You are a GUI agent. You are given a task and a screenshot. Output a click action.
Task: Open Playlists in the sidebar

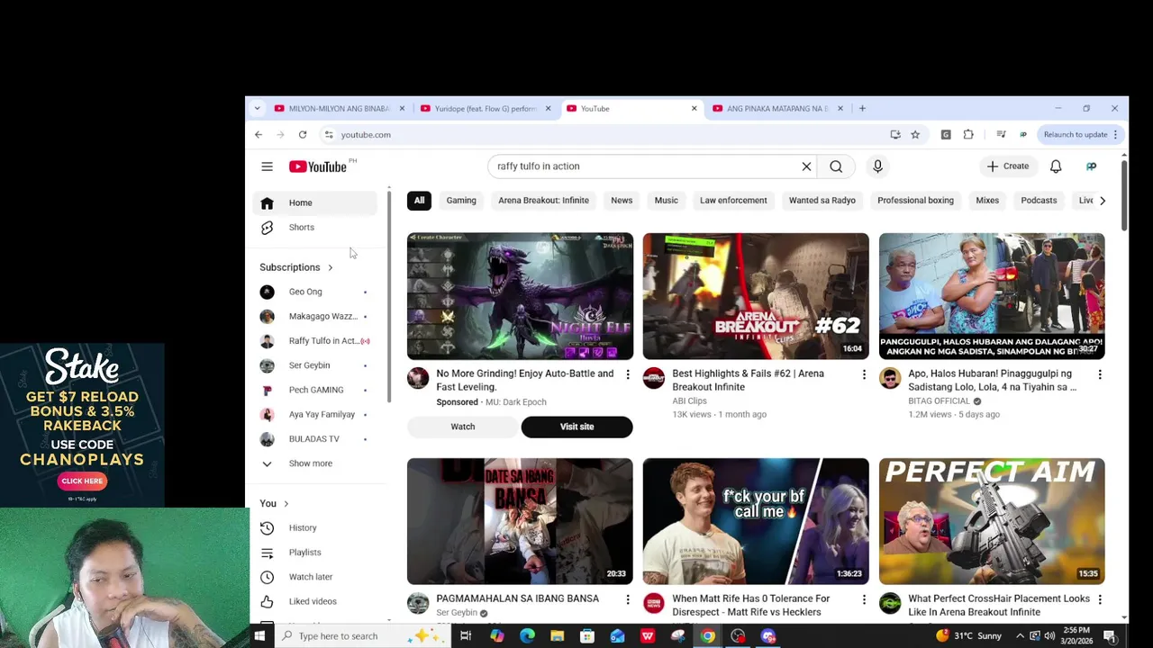315,553
